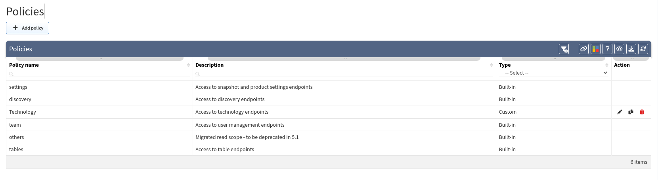
Task: Open the advanced filter settings icon
Action: (x=564, y=49)
